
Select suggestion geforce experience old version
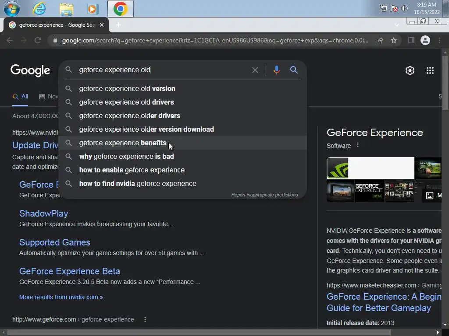(183, 88)
